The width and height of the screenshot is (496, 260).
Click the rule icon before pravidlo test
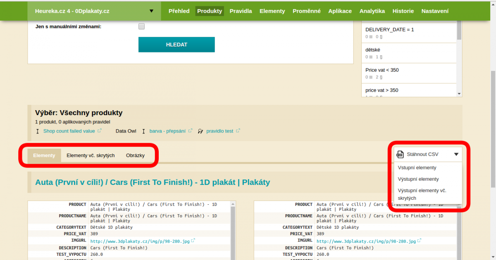tap(200, 131)
